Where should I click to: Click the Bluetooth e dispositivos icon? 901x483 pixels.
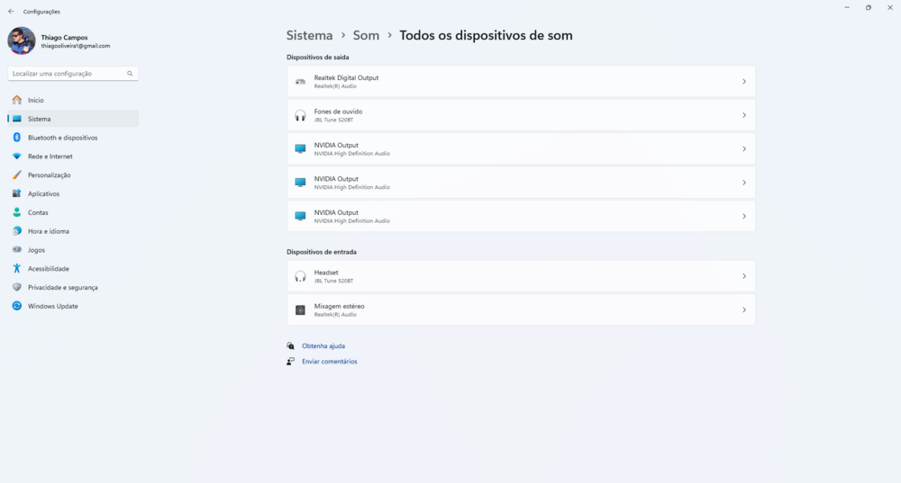point(17,138)
